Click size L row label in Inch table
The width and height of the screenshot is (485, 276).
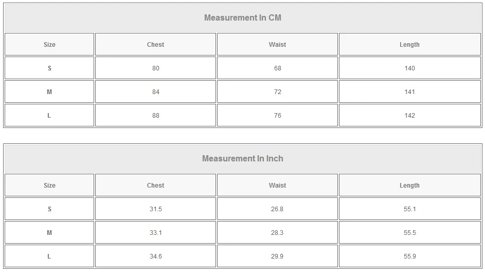[x=49, y=256]
